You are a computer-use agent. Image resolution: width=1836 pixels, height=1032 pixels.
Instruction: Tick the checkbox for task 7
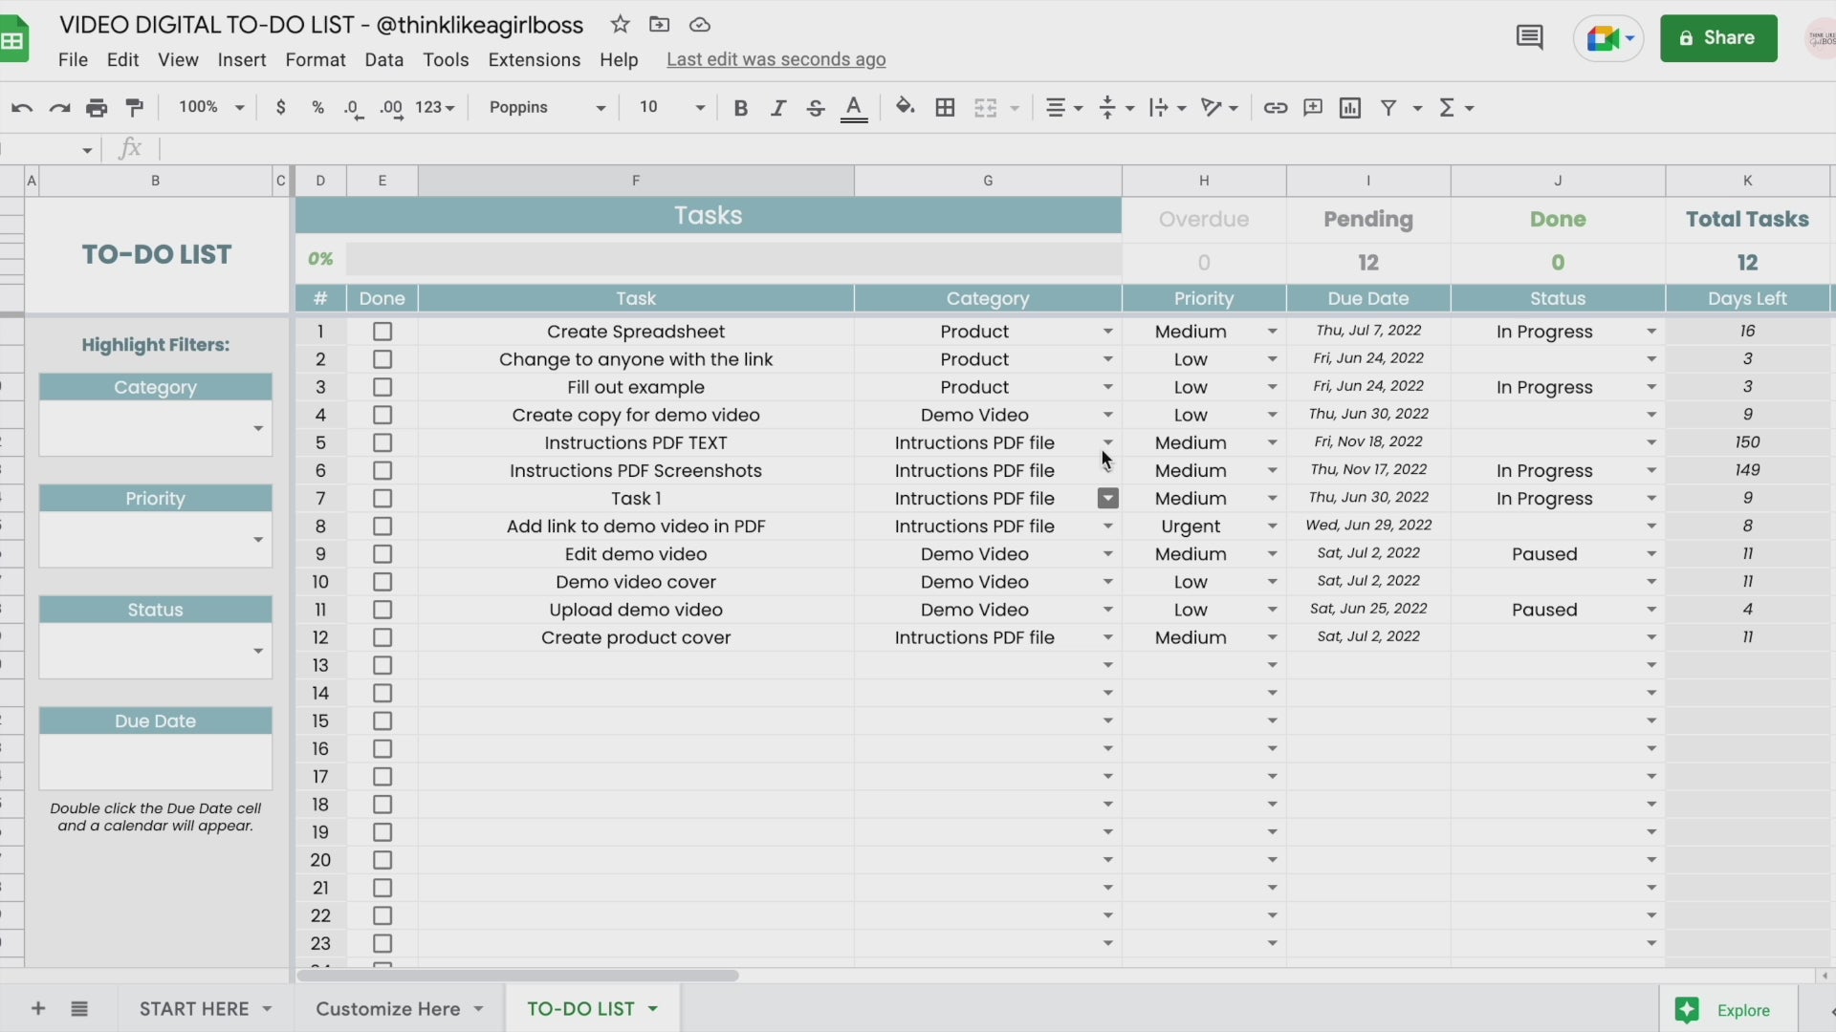click(x=382, y=499)
